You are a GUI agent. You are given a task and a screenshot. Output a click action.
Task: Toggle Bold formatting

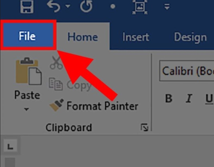point(168,98)
